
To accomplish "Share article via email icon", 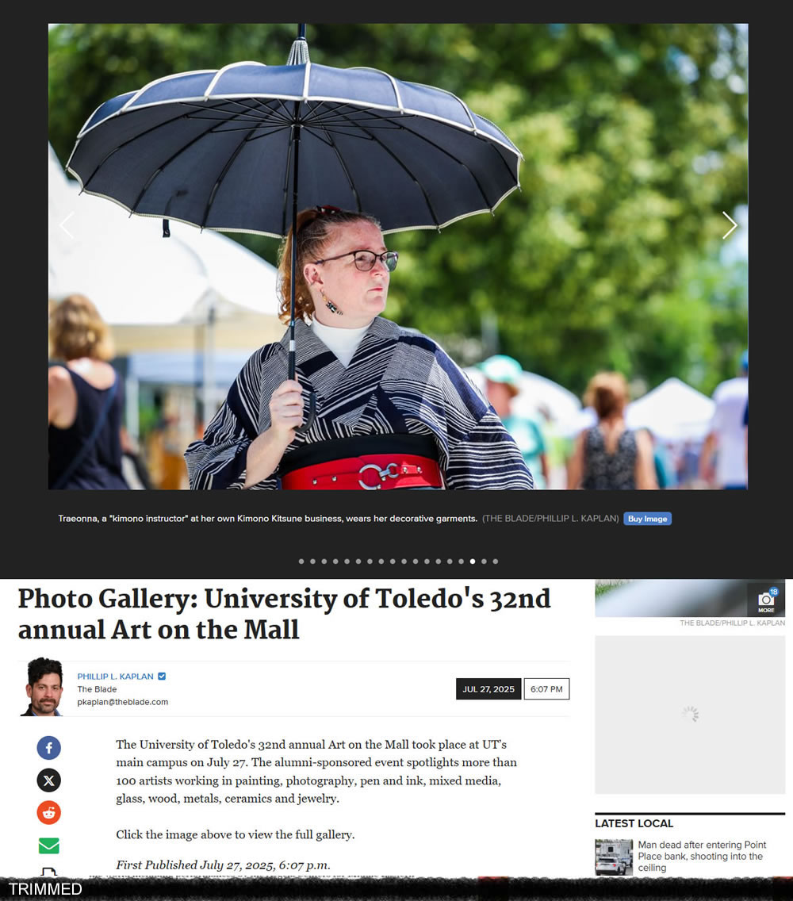I will pyautogui.click(x=49, y=845).
